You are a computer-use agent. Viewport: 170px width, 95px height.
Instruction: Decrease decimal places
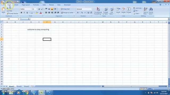pos(91,13)
